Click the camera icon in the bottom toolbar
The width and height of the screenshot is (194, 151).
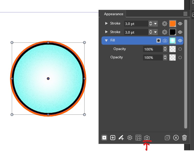pyautogui.click(x=147, y=138)
